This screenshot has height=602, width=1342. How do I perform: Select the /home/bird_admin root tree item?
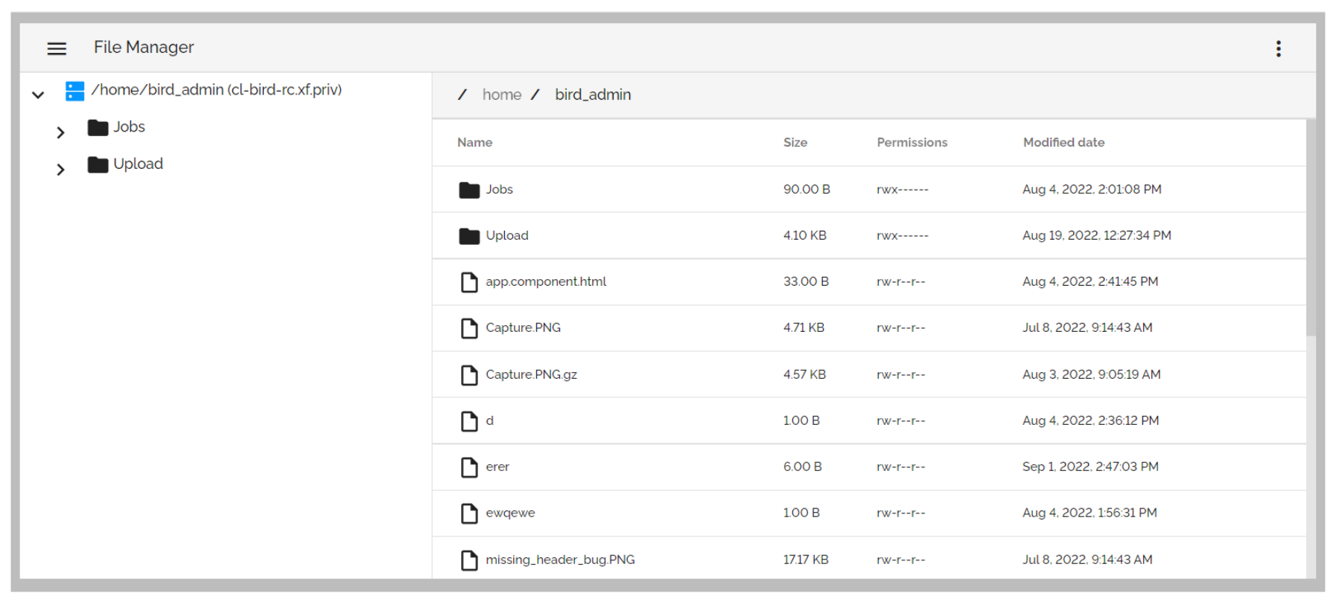pos(216,90)
